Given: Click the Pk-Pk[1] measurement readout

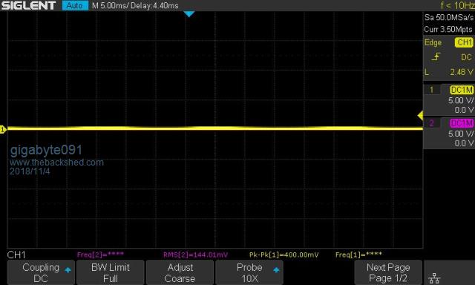Looking at the screenshot, I should pyautogui.click(x=284, y=255).
